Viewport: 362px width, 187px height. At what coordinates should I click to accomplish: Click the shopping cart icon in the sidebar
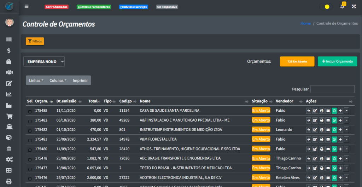9,116
